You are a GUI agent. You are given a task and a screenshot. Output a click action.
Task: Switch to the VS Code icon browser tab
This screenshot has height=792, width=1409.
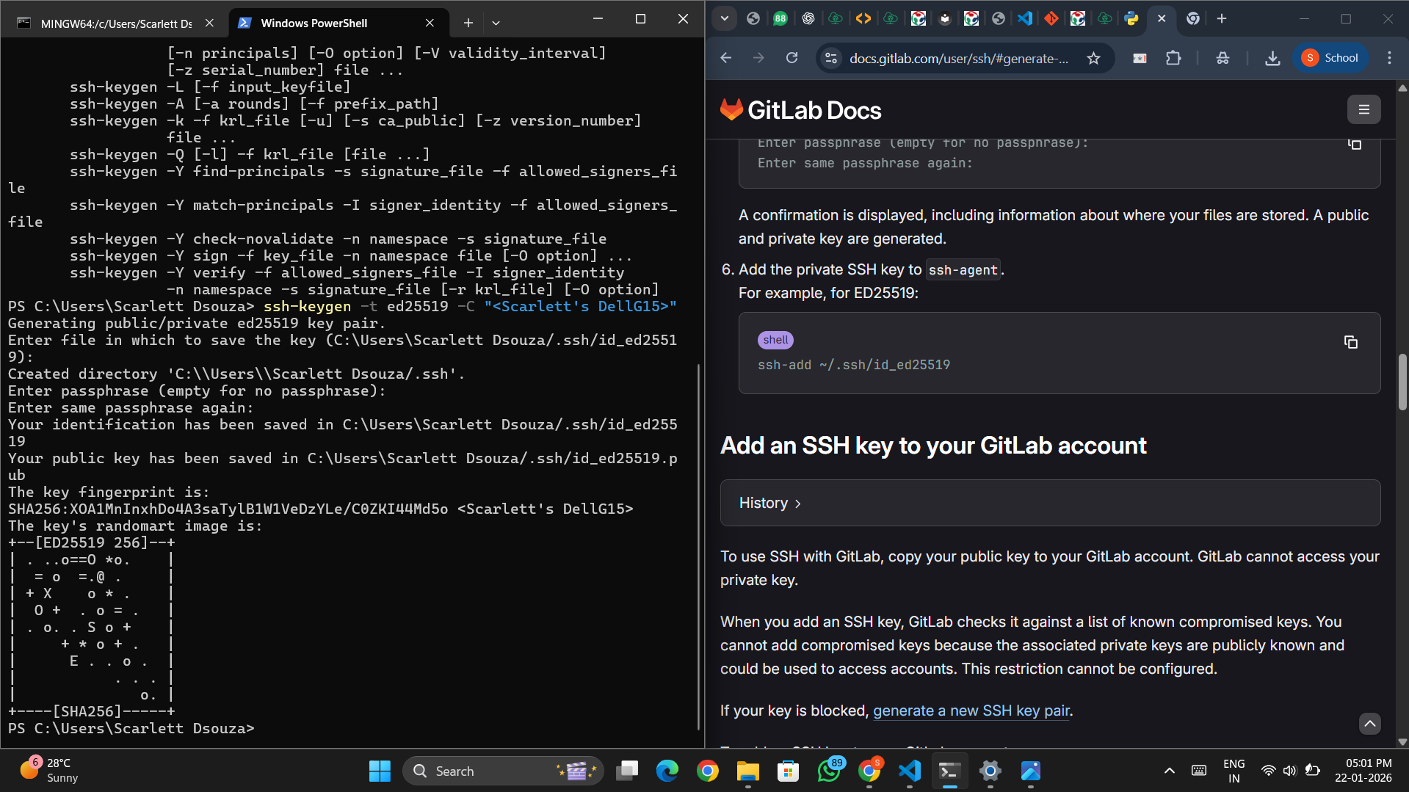(1024, 19)
